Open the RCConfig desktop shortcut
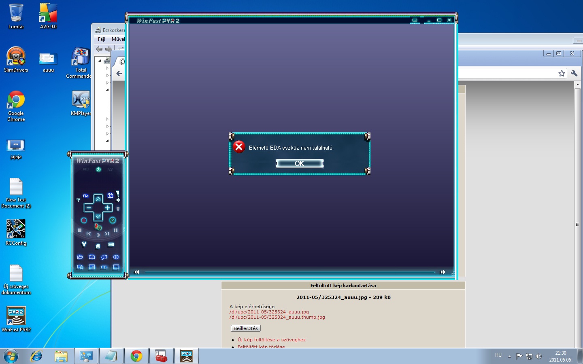This screenshot has height=364, width=583. click(x=16, y=233)
